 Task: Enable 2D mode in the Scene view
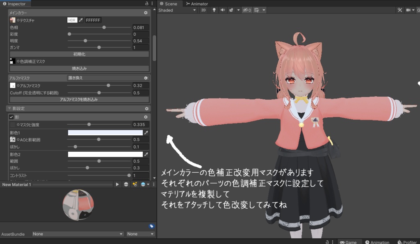tap(203, 10)
